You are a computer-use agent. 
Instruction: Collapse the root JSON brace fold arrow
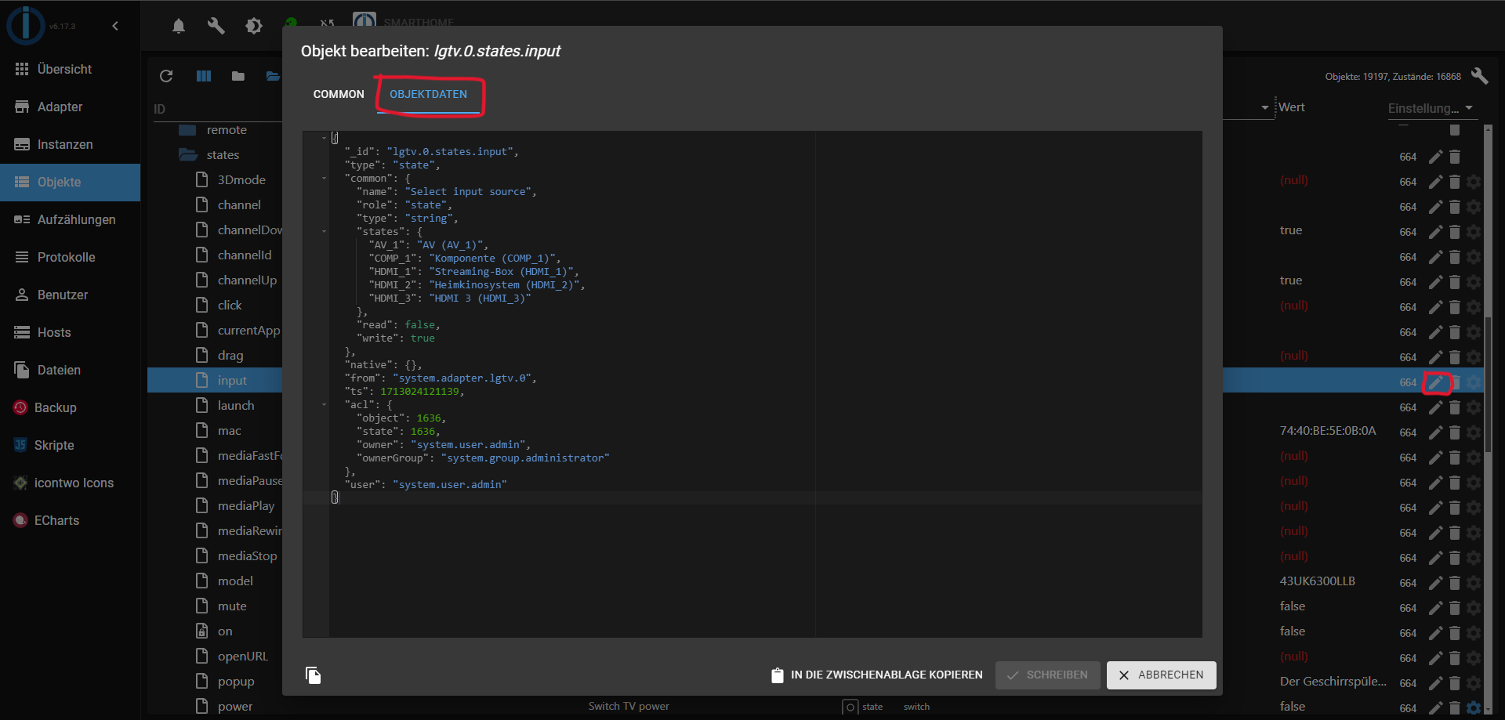pyautogui.click(x=324, y=138)
